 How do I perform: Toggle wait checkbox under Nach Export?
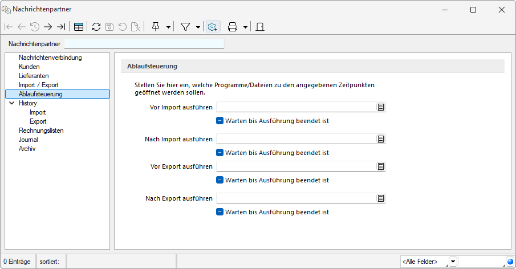[220, 212]
